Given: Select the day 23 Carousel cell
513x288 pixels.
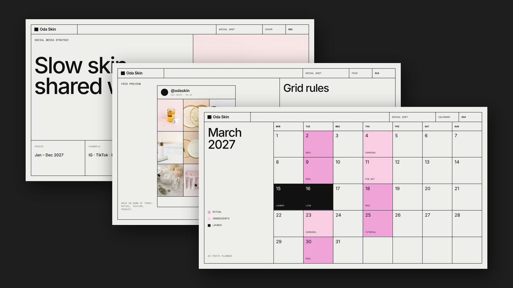Looking at the screenshot, I should [x=318, y=224].
